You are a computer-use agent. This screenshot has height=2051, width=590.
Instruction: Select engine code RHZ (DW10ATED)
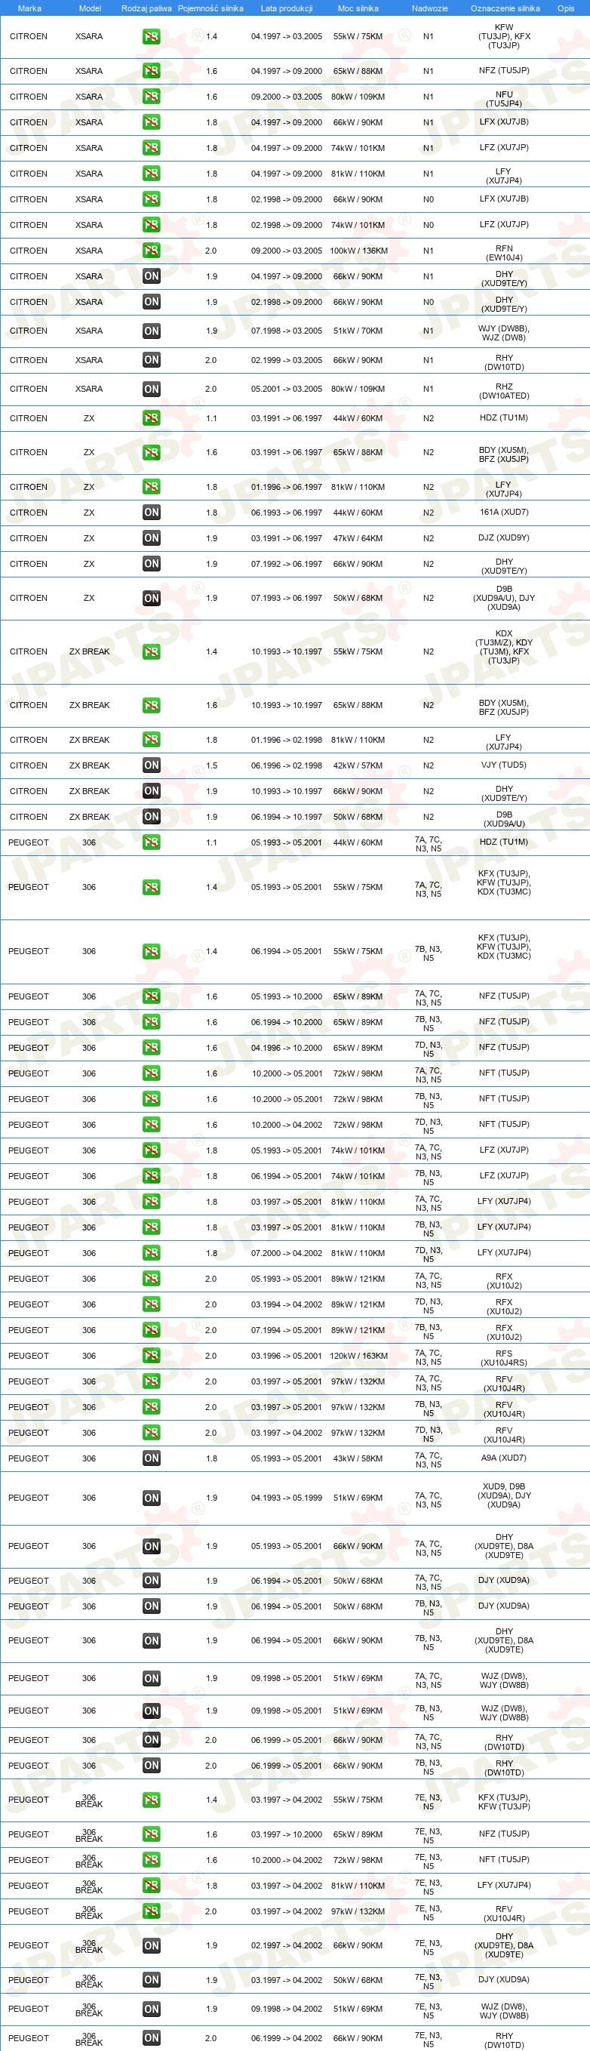(504, 392)
